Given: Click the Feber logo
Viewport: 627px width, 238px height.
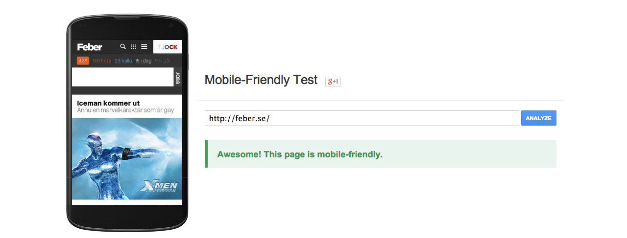Looking at the screenshot, I should (90, 47).
